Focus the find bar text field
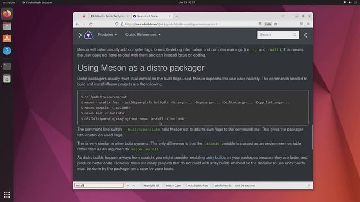This screenshot has height=202, width=360. pos(99,186)
